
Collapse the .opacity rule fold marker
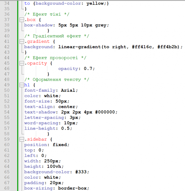22,63
